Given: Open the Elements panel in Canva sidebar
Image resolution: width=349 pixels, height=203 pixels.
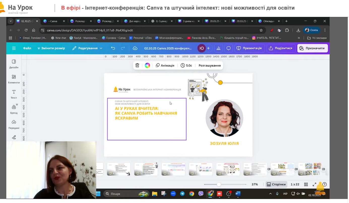Looking at the screenshot, I should pos(14,79).
